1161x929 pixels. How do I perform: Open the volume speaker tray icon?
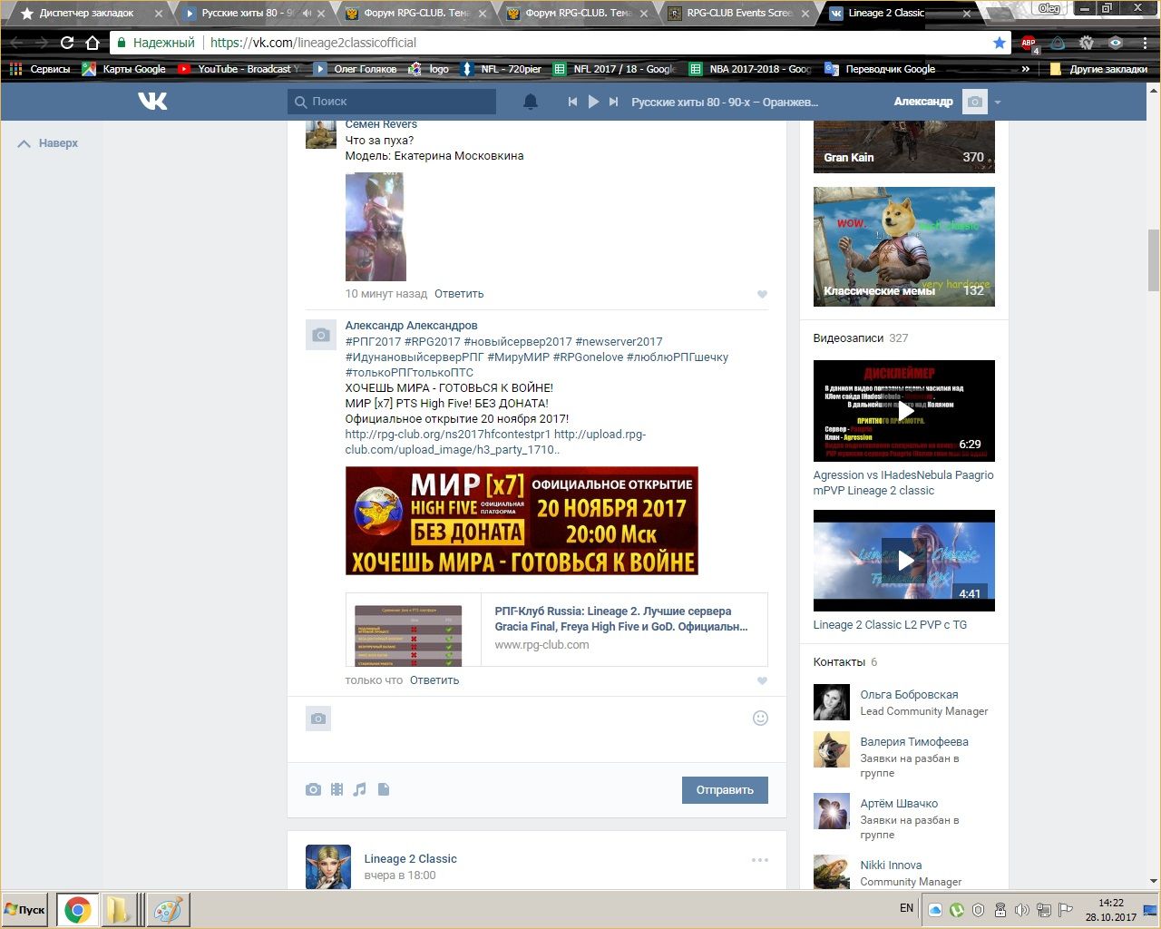coord(1022,910)
